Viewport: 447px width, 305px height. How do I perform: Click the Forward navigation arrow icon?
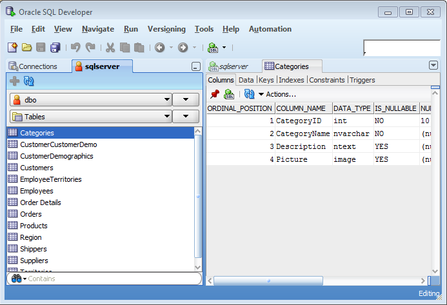pos(183,47)
